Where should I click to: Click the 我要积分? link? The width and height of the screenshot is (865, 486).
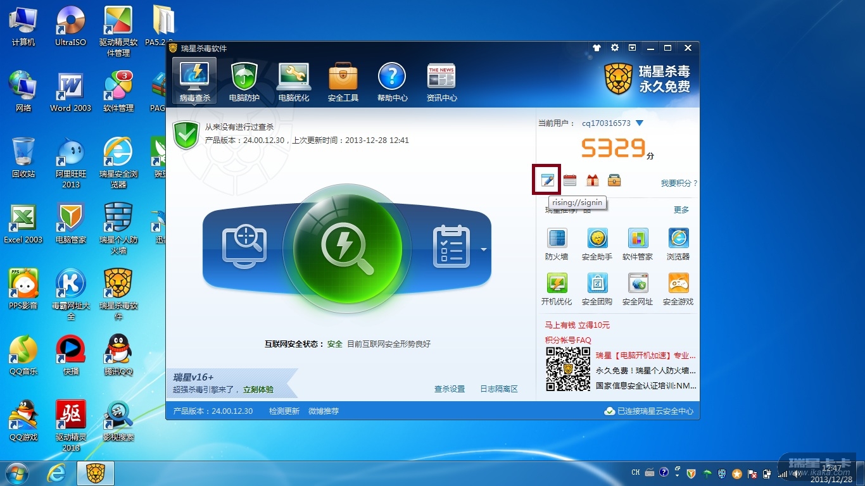pos(679,183)
